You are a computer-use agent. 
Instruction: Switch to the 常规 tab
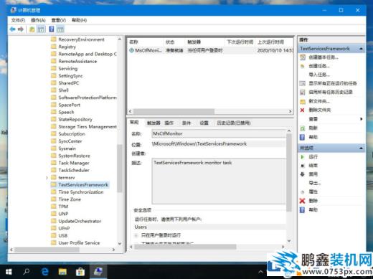tap(134, 123)
